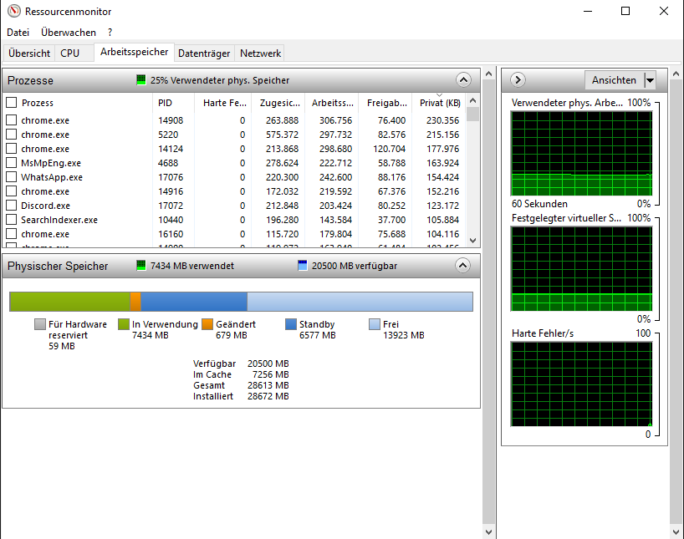The height and width of the screenshot is (539, 684).
Task: Check the chrome.exe PID 14124 checkbox
Action: point(12,148)
